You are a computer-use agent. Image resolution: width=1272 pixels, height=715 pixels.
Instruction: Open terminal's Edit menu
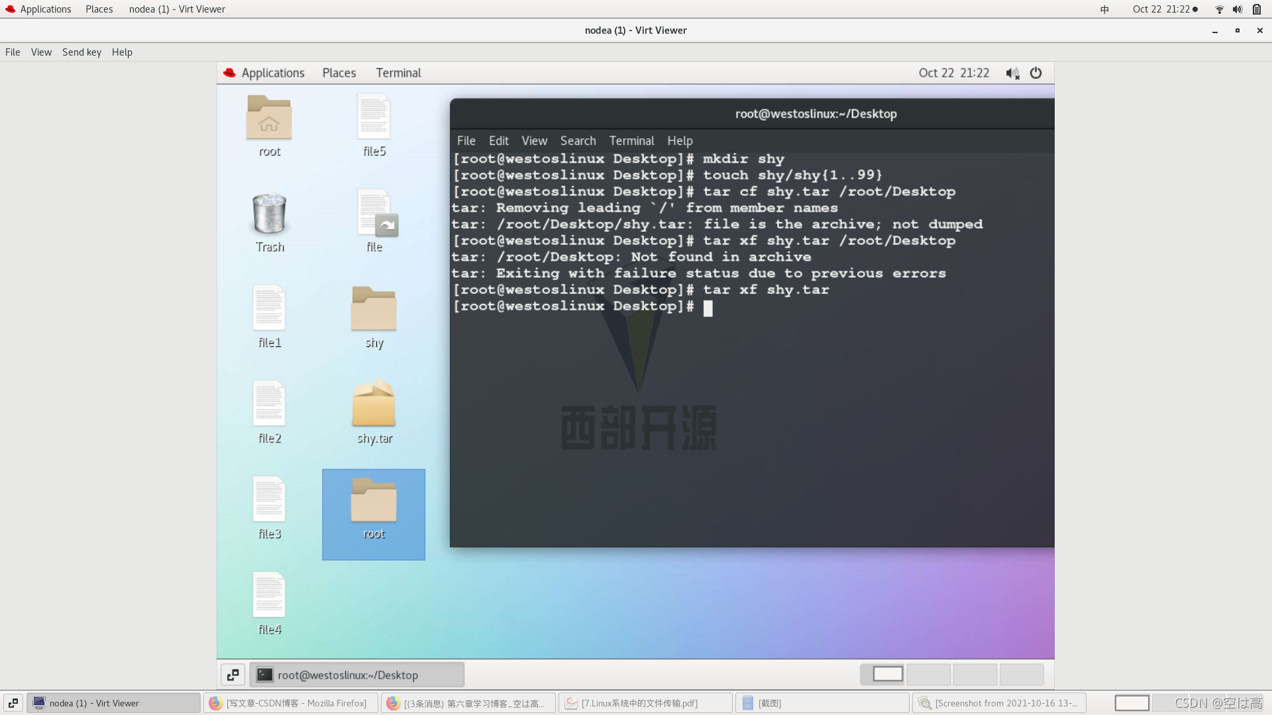pos(498,140)
